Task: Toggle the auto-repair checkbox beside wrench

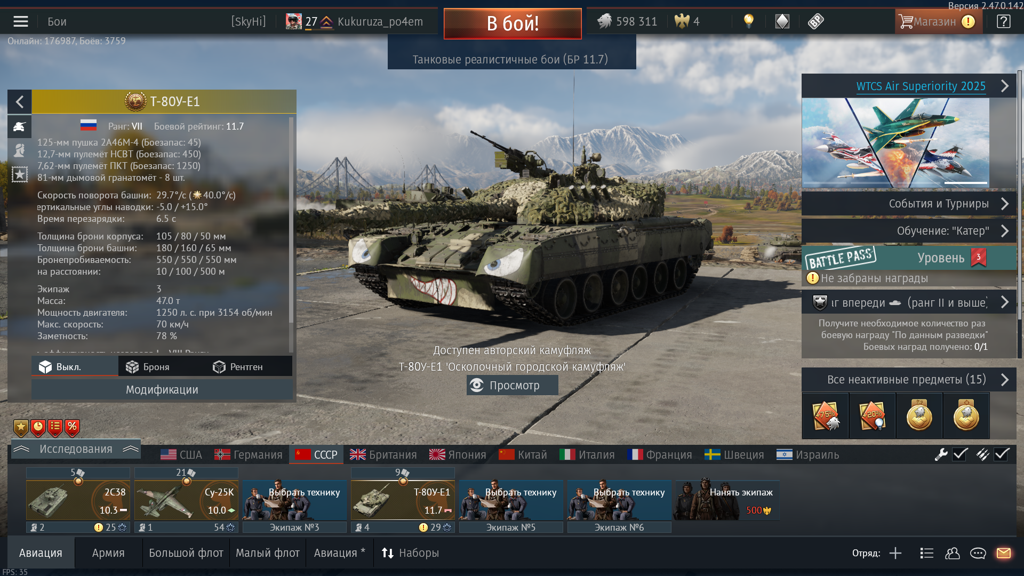Action: (x=961, y=454)
